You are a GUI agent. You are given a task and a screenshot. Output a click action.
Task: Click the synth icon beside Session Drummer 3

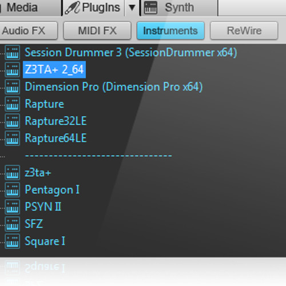[13, 53]
